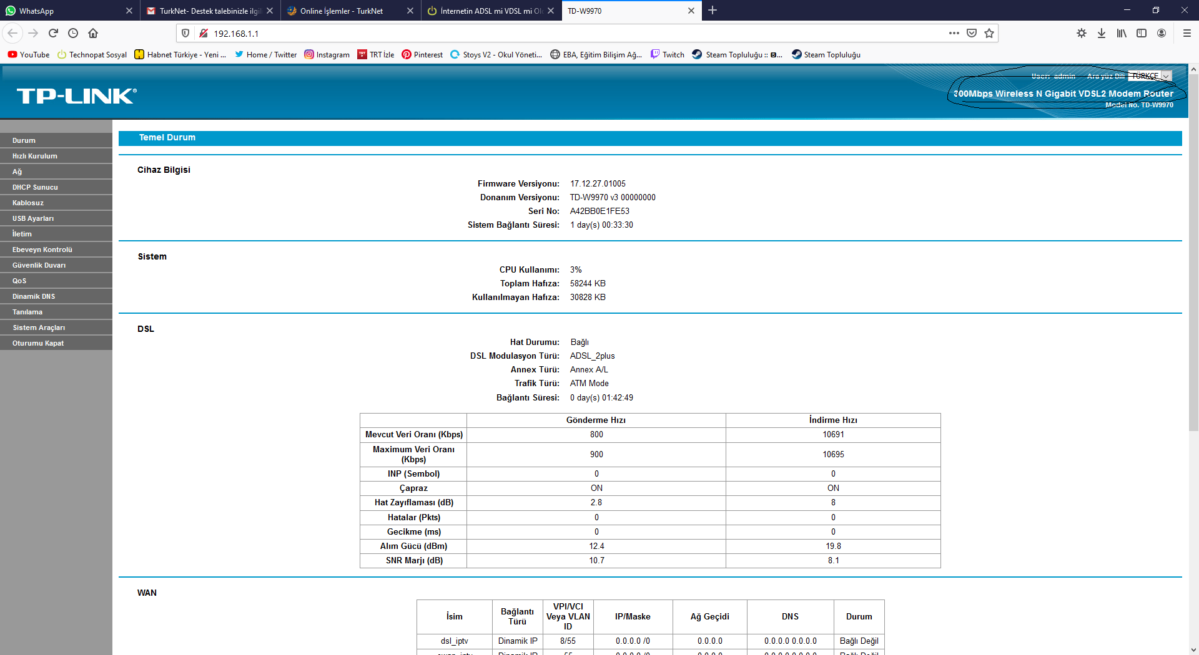The height and width of the screenshot is (655, 1199).
Task: Bookmark this page with star icon
Action: click(x=989, y=33)
